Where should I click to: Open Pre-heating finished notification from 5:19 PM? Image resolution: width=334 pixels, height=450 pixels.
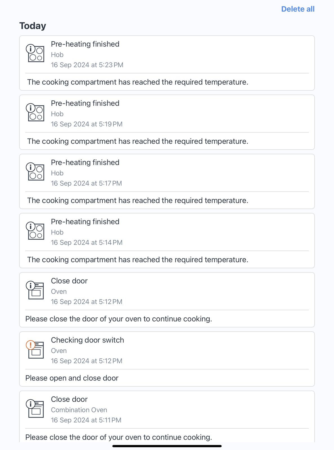[85, 103]
